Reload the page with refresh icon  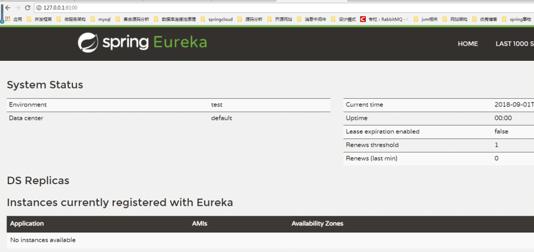pos(28,8)
